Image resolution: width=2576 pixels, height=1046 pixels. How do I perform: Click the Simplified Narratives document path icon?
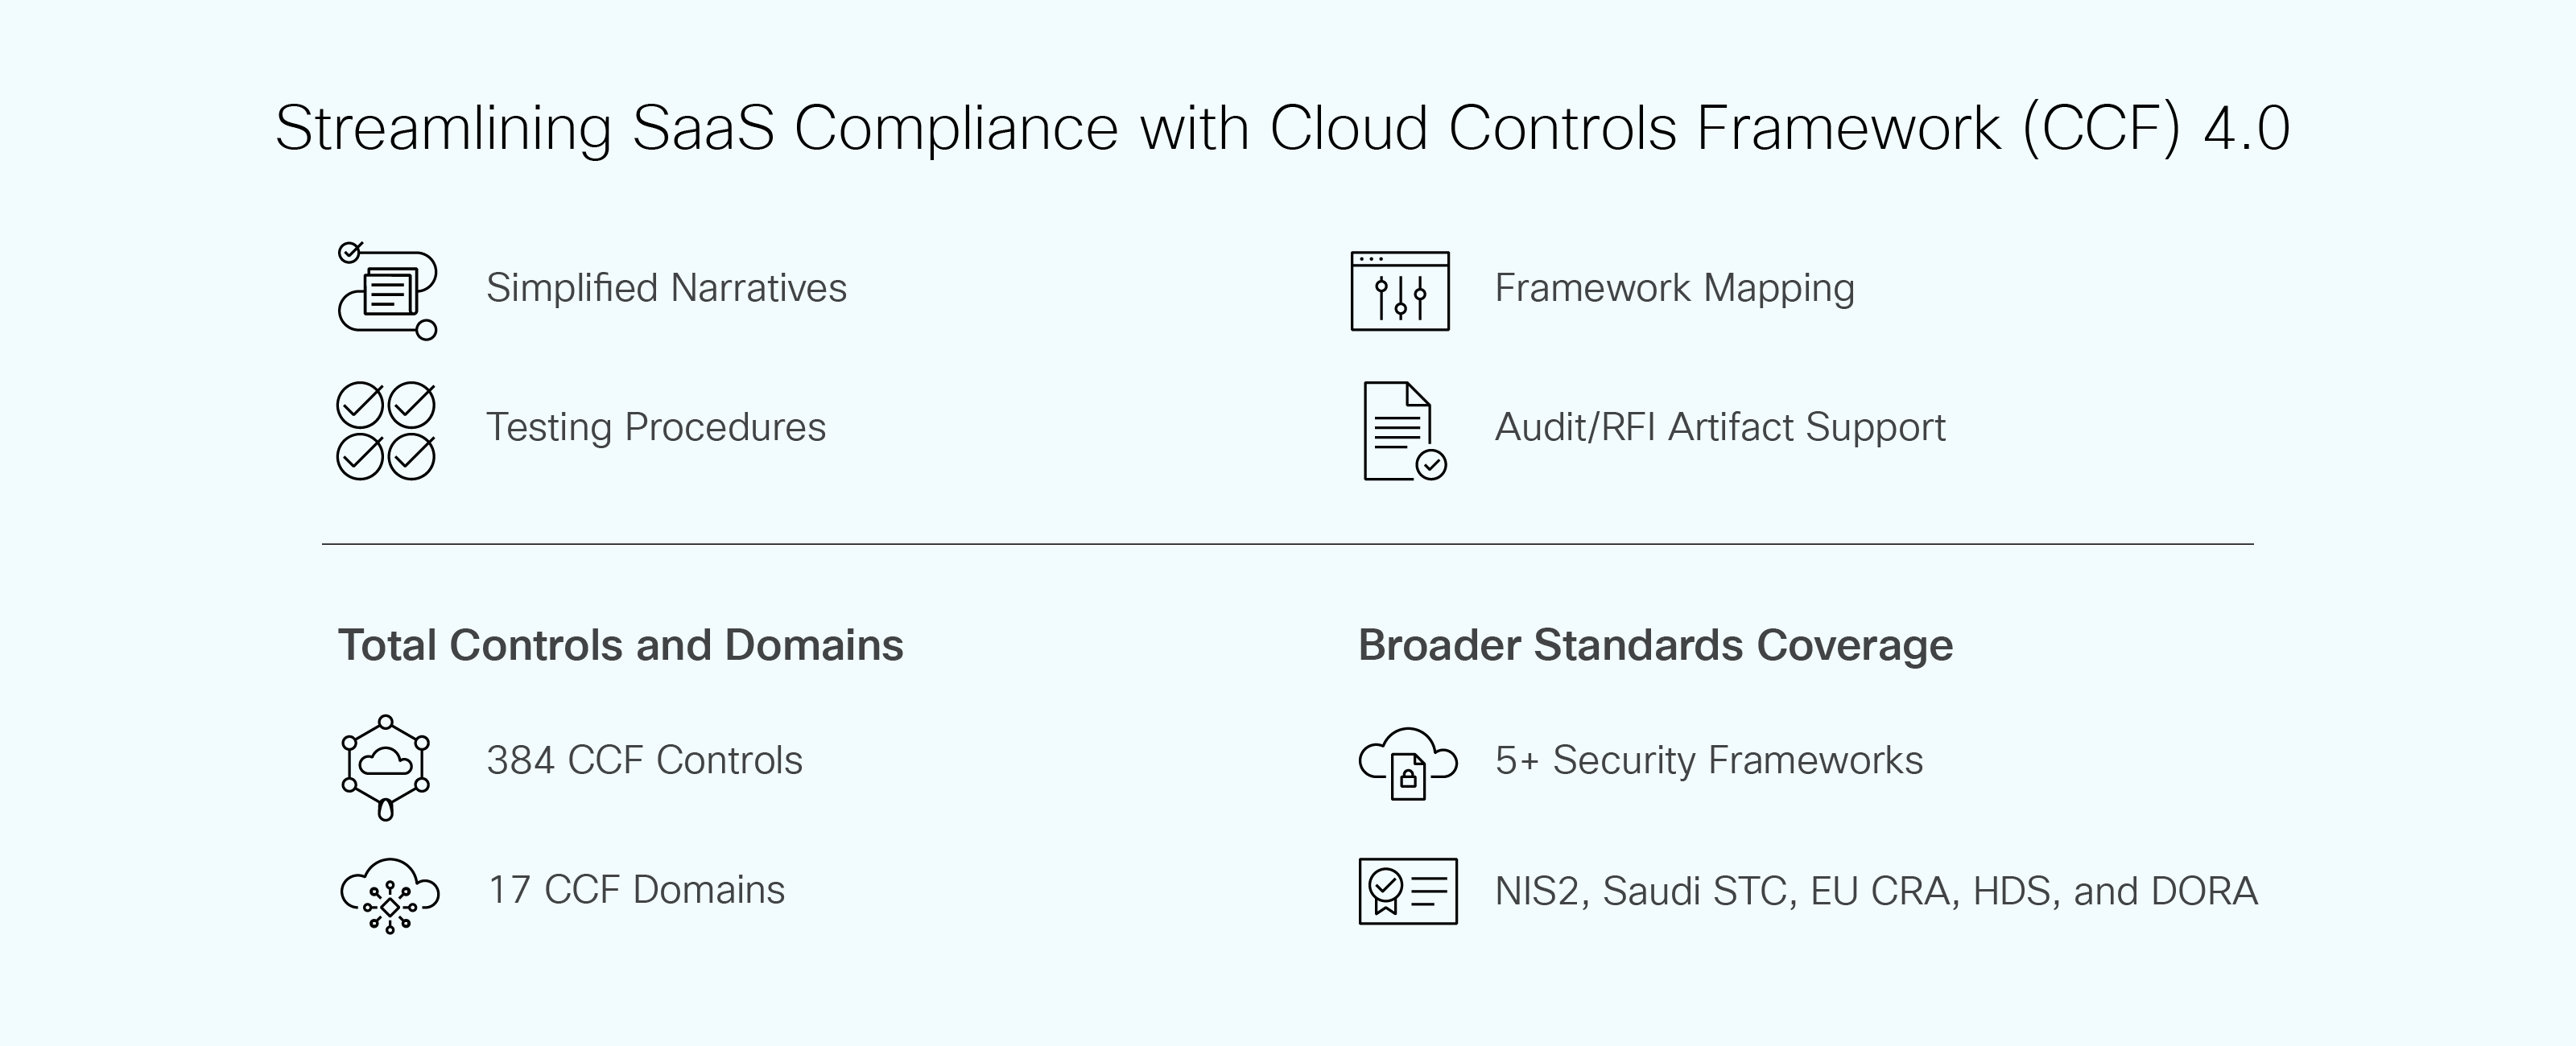pos(387,291)
